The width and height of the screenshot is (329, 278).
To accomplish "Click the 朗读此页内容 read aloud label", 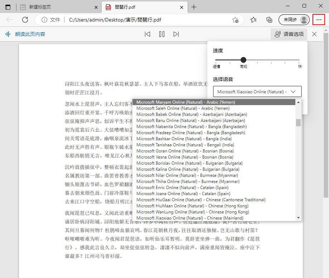I will (x=30, y=34).
